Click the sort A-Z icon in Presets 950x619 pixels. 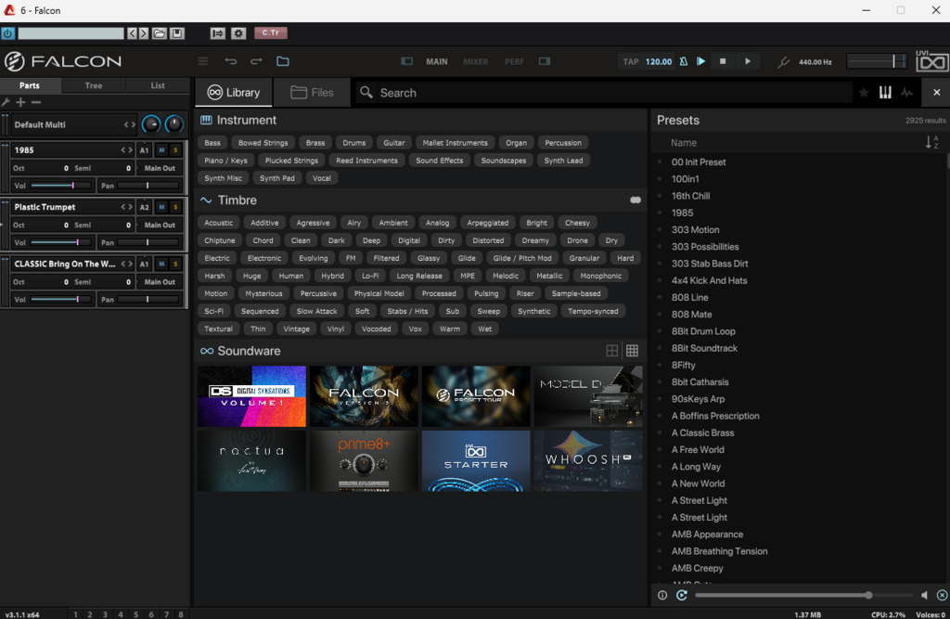[931, 143]
